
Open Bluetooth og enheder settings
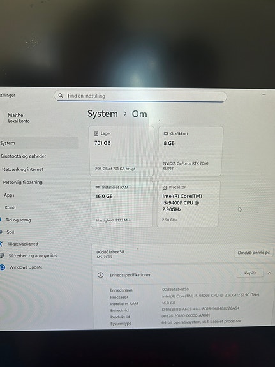click(24, 156)
